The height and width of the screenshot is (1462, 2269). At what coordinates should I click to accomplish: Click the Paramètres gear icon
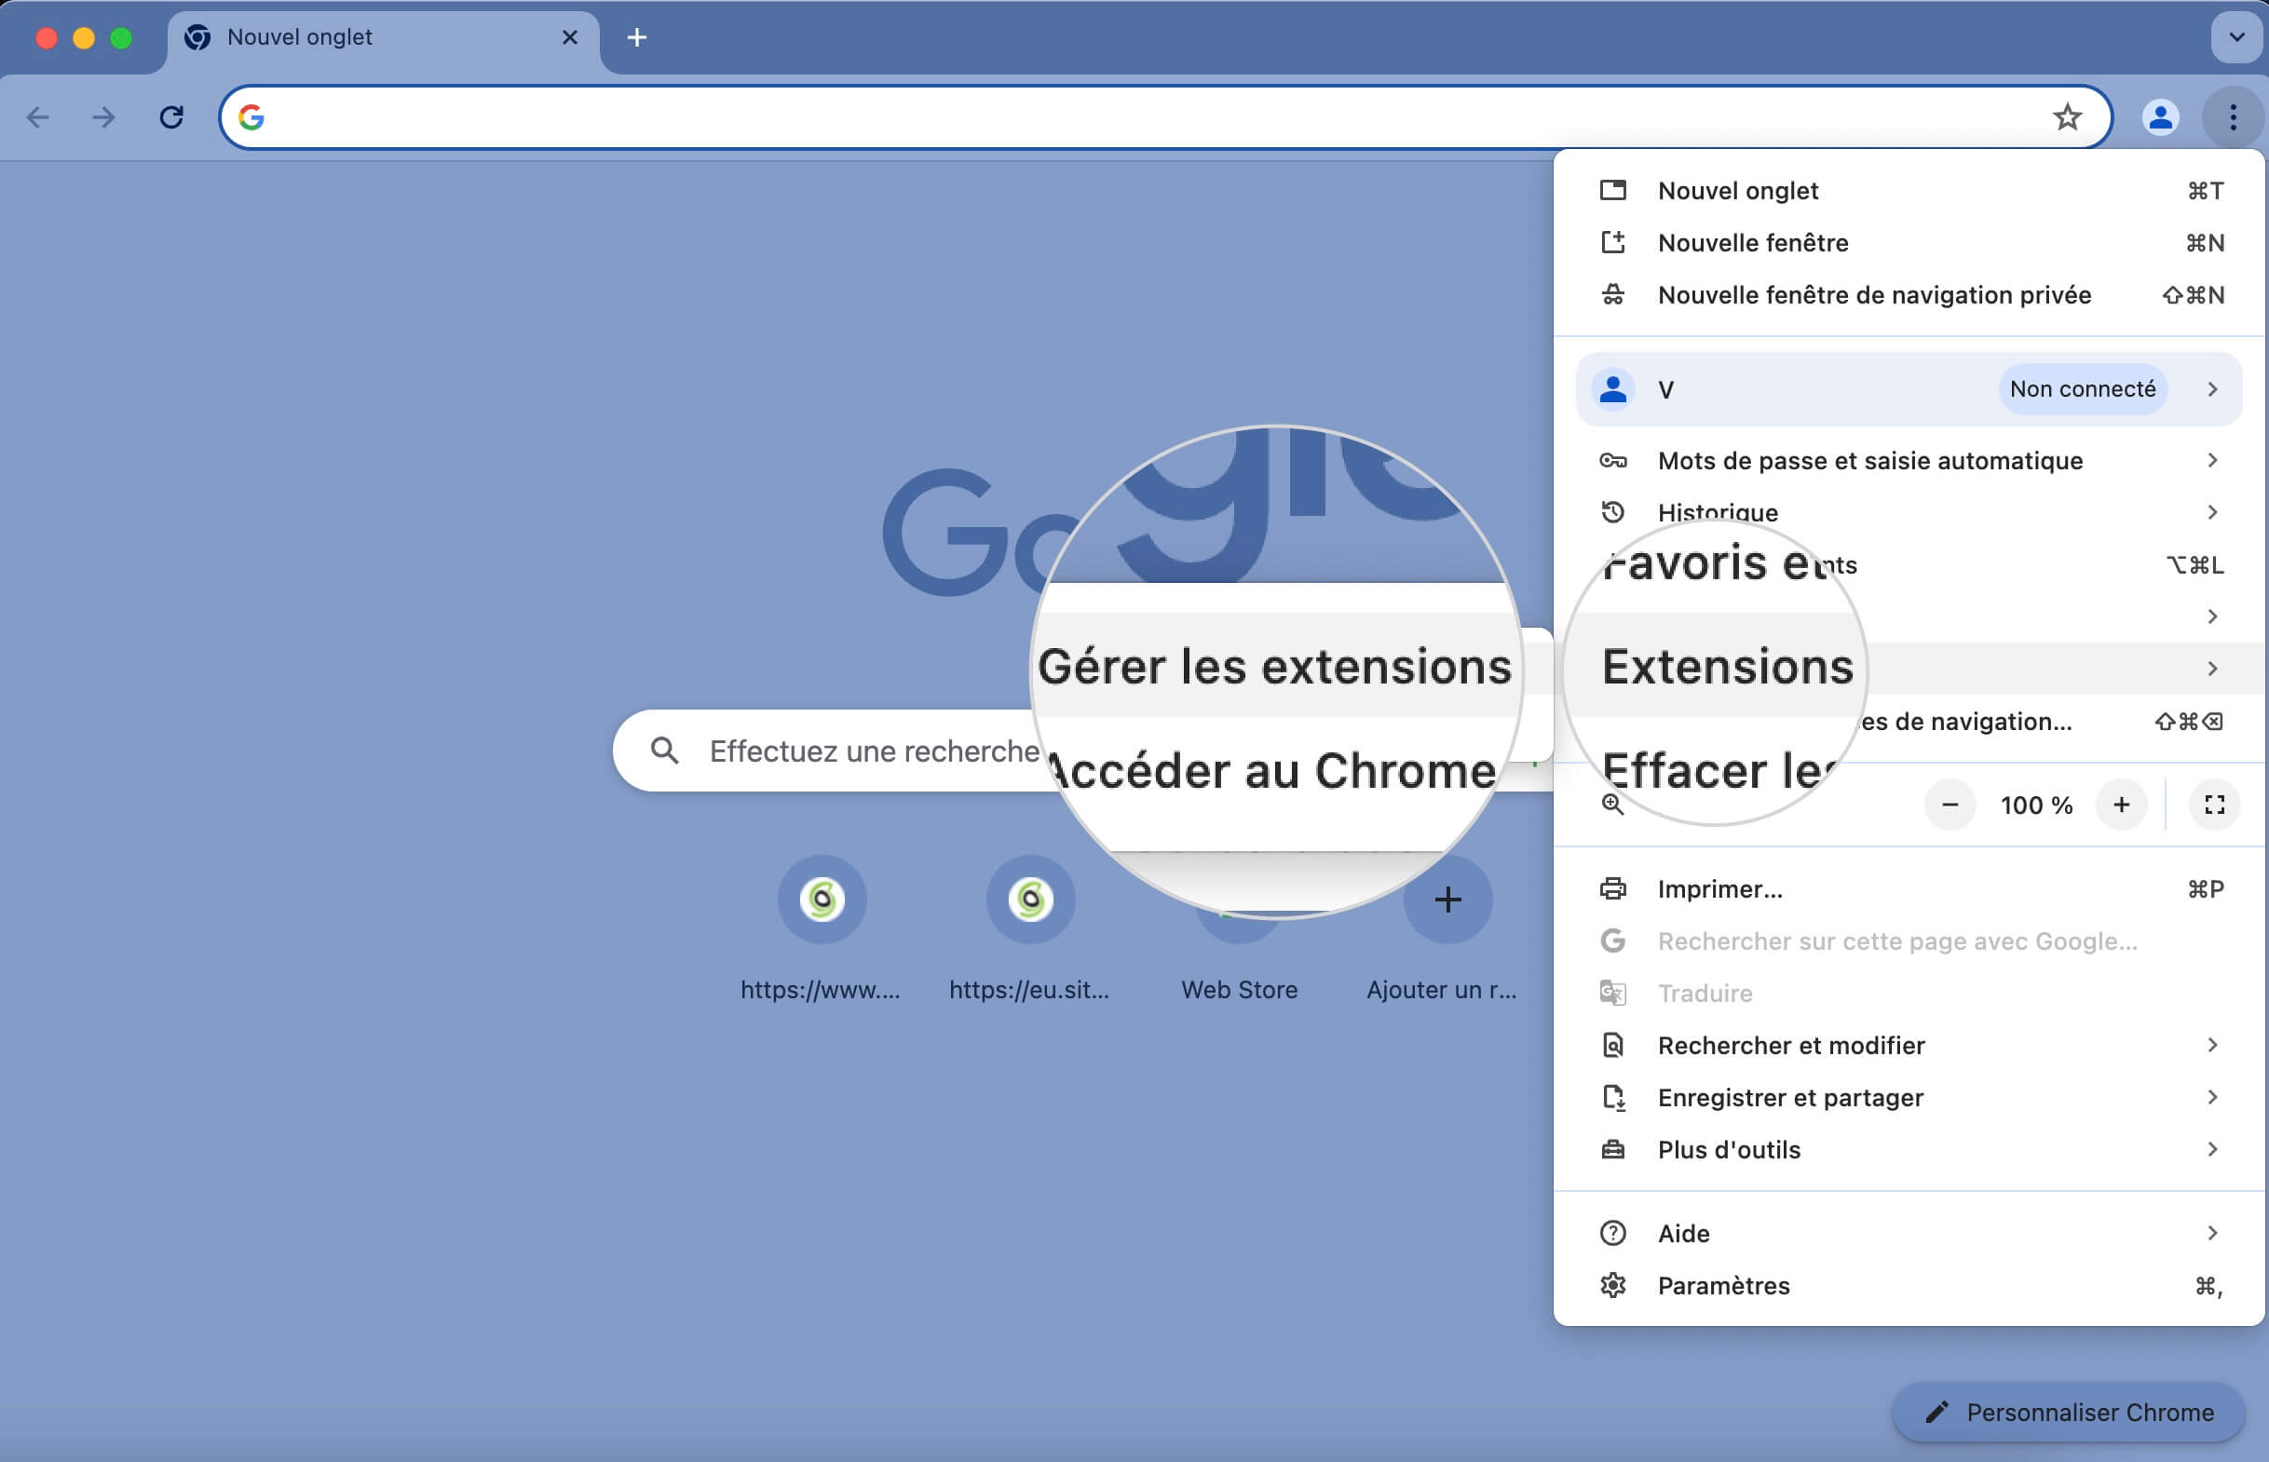pos(1612,1286)
